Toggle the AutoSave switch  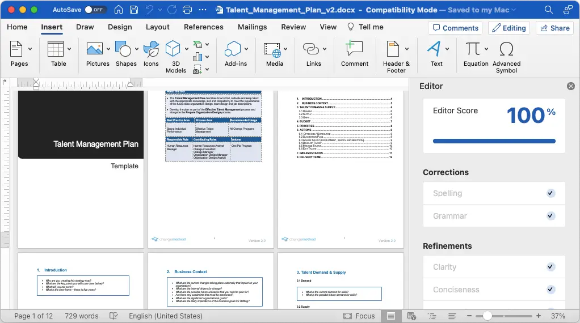pos(95,10)
